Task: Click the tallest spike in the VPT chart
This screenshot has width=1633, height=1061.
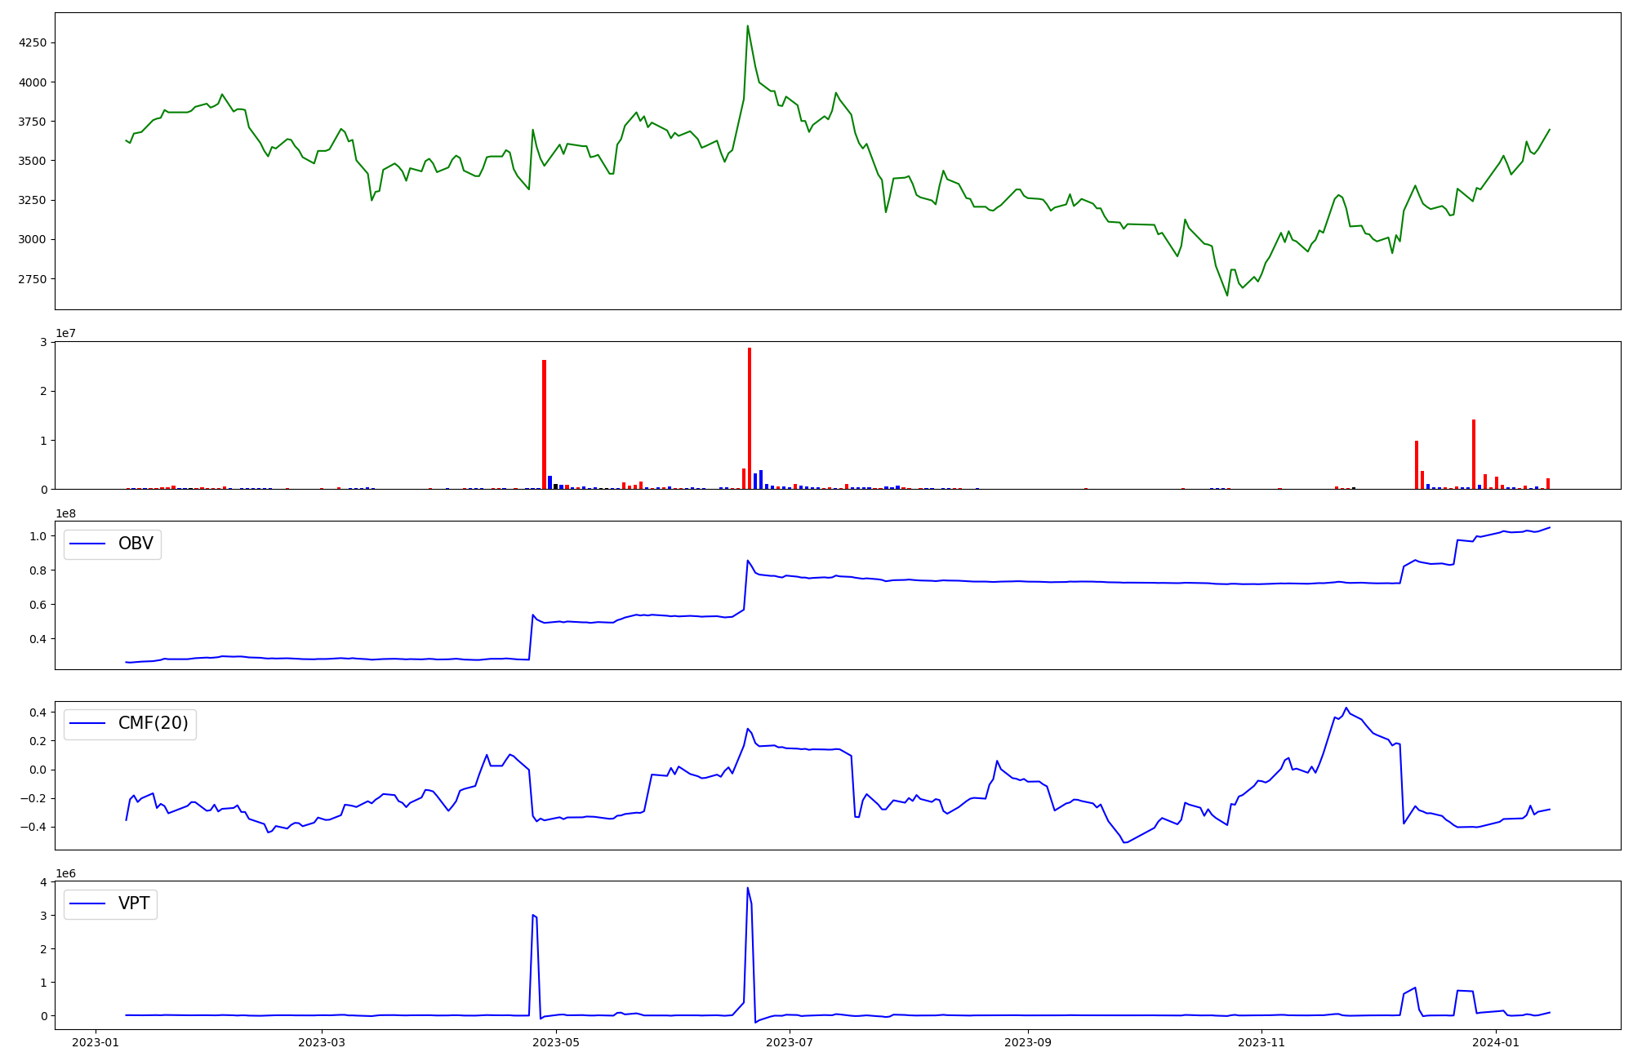Action: pyautogui.click(x=747, y=889)
